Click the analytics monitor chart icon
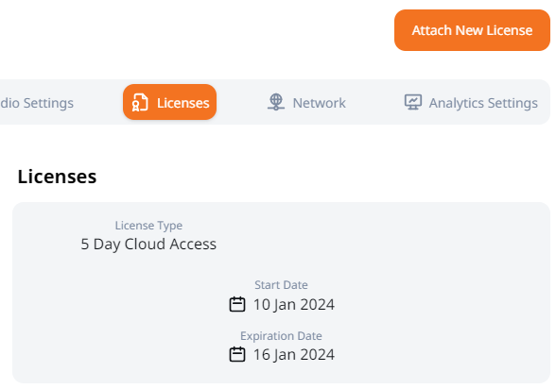Viewport: 556px width, 389px height. 413,103
